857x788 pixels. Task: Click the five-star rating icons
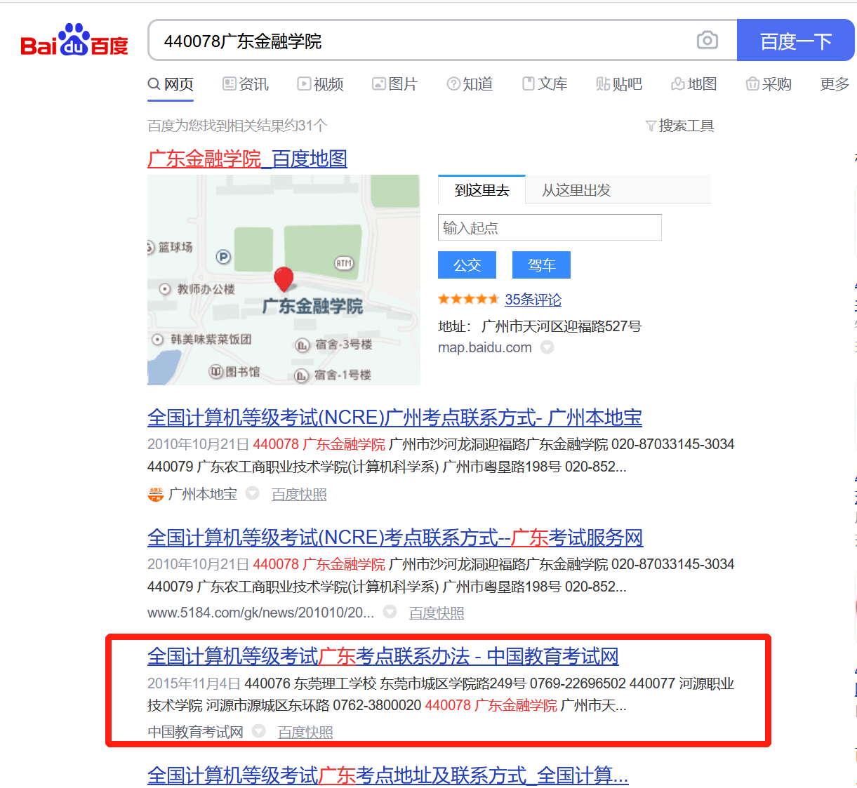[x=468, y=300]
